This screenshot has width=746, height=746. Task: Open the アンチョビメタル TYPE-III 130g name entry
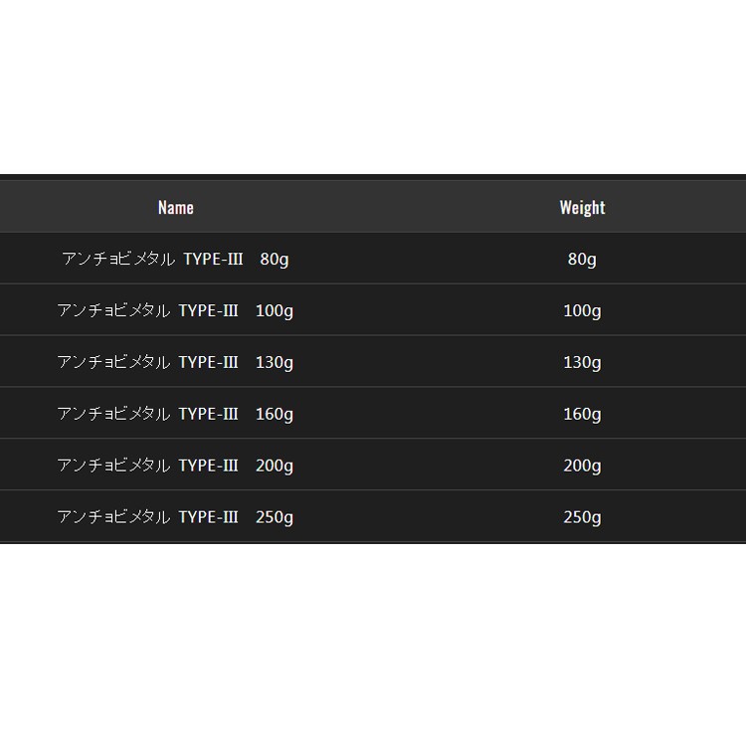click(x=175, y=363)
